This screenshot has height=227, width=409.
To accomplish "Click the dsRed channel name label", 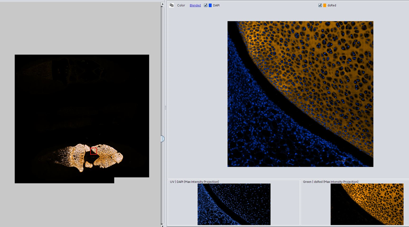I will pyautogui.click(x=332, y=6).
